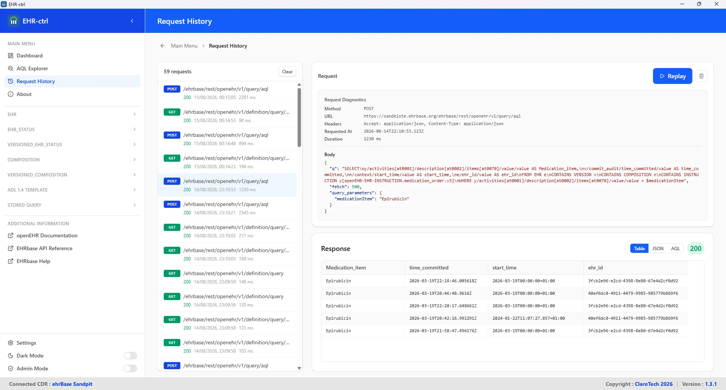Click the Dark Mode moon icon

(11, 356)
